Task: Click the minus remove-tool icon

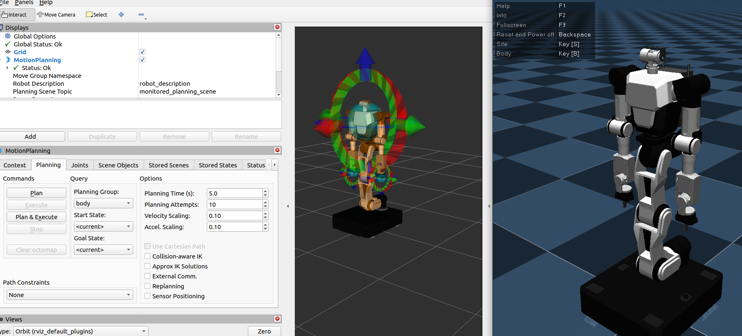Action: 141,15
